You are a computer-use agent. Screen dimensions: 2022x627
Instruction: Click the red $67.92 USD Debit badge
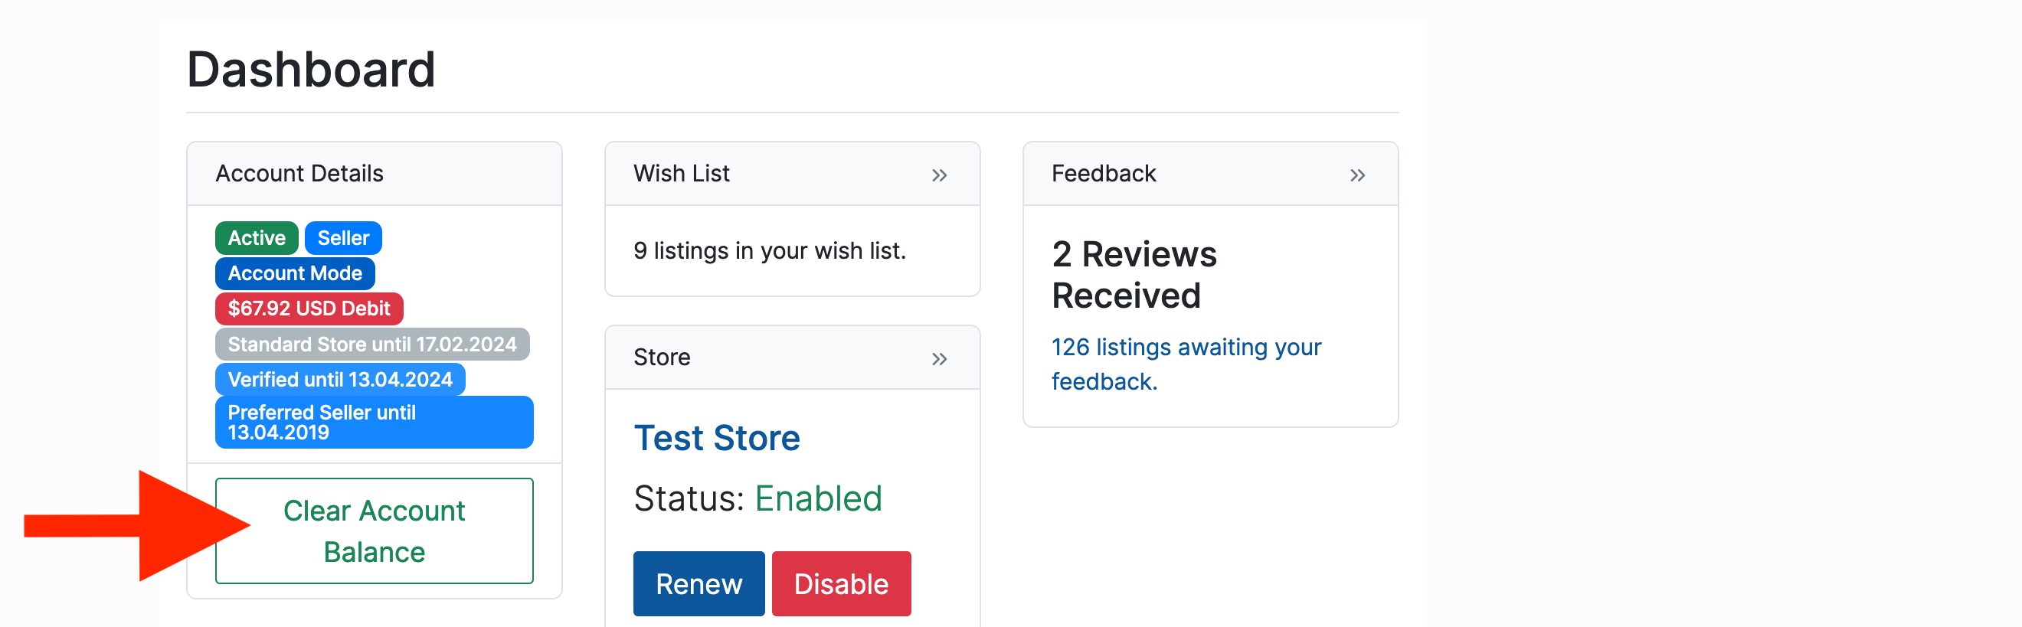coord(309,309)
